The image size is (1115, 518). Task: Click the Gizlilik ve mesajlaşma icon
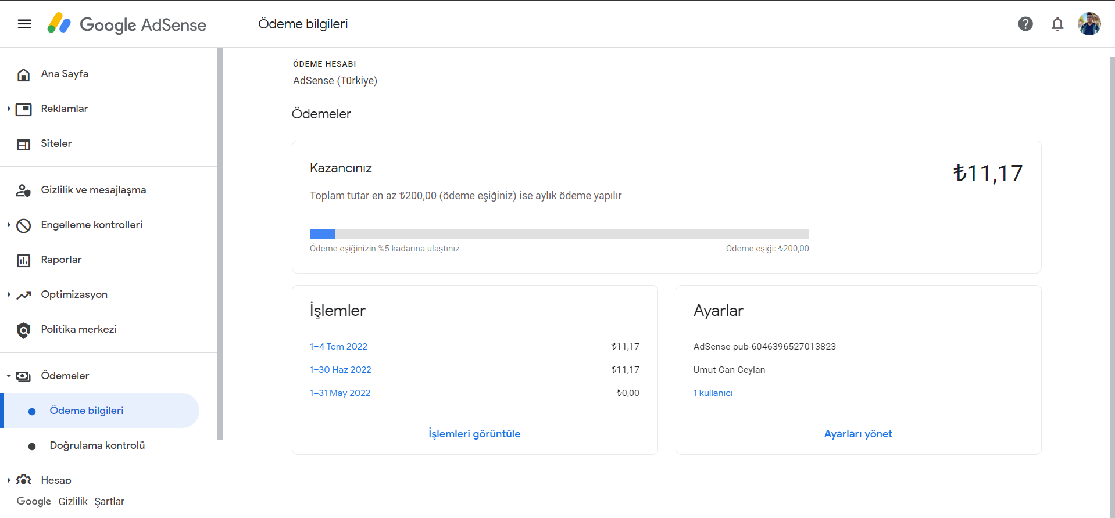pyautogui.click(x=24, y=190)
